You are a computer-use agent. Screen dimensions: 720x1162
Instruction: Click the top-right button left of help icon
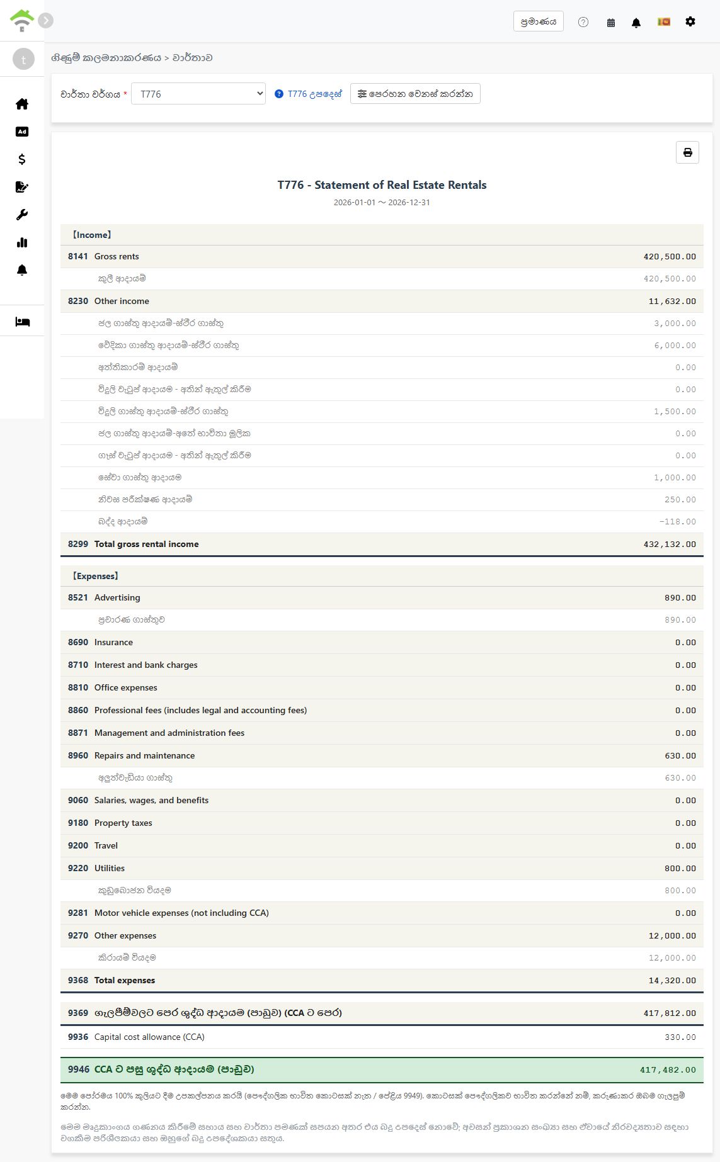pos(539,21)
